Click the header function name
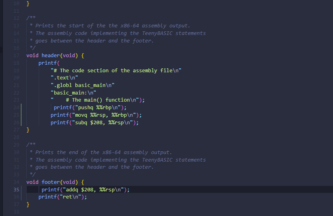333x216 pixels. click(x=50, y=55)
